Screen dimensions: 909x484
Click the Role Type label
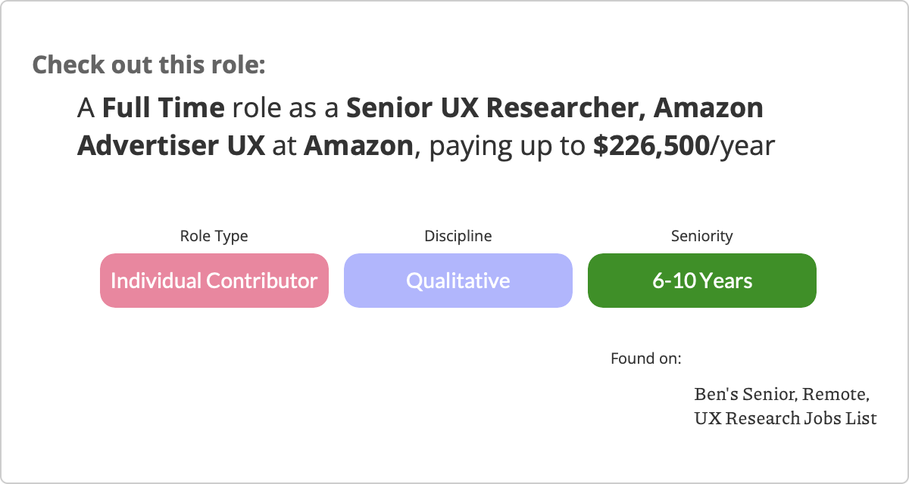[x=214, y=236]
